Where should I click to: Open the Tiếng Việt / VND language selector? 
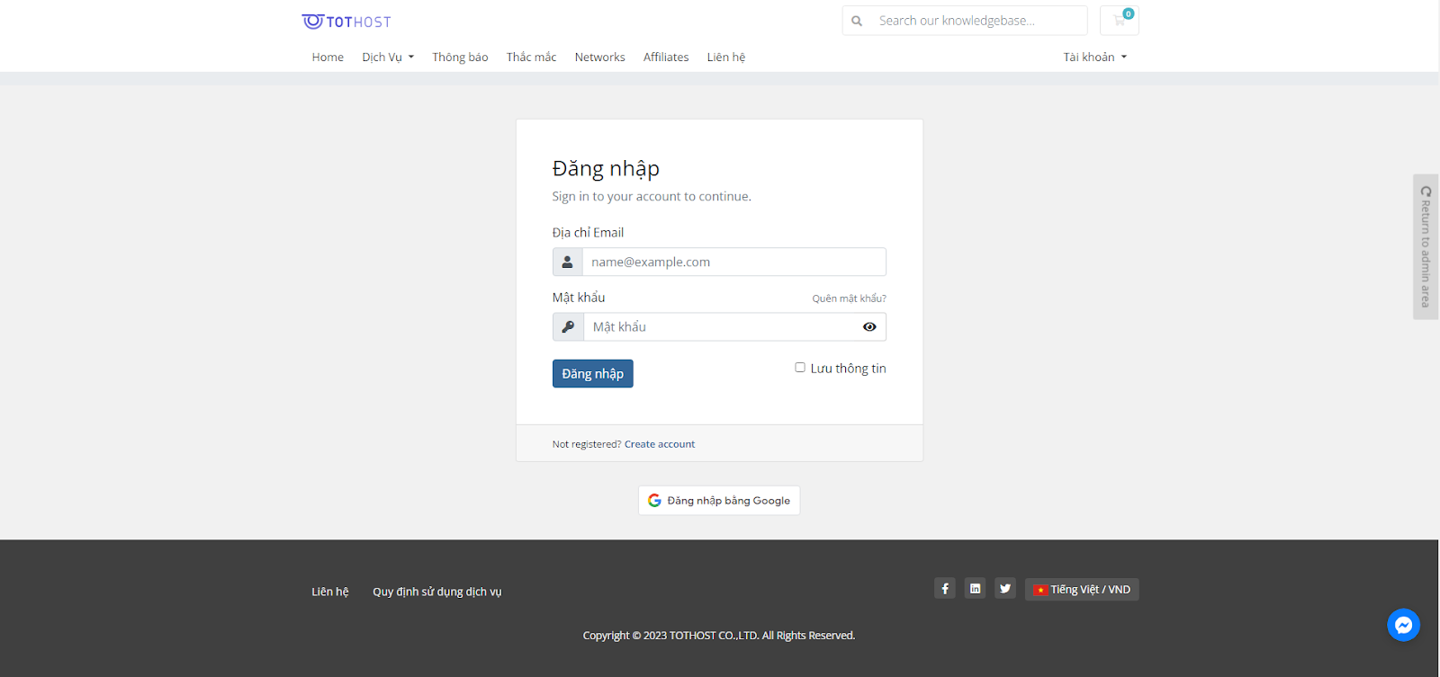1082,590
